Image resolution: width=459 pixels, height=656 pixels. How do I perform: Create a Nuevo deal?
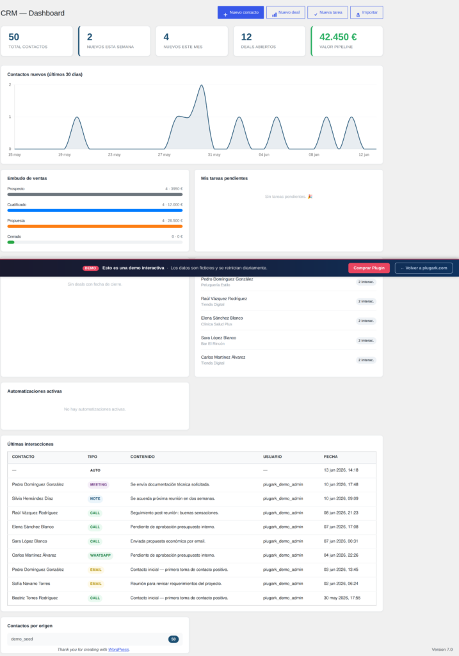pyautogui.click(x=286, y=13)
